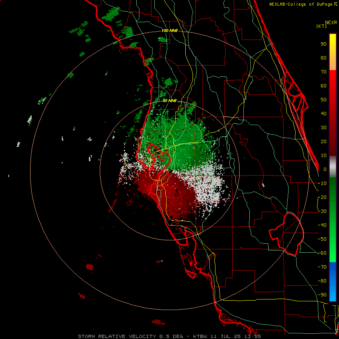This screenshot has height=339, width=339.
Task: Click the positive 80 scale label
Action: click(324, 58)
